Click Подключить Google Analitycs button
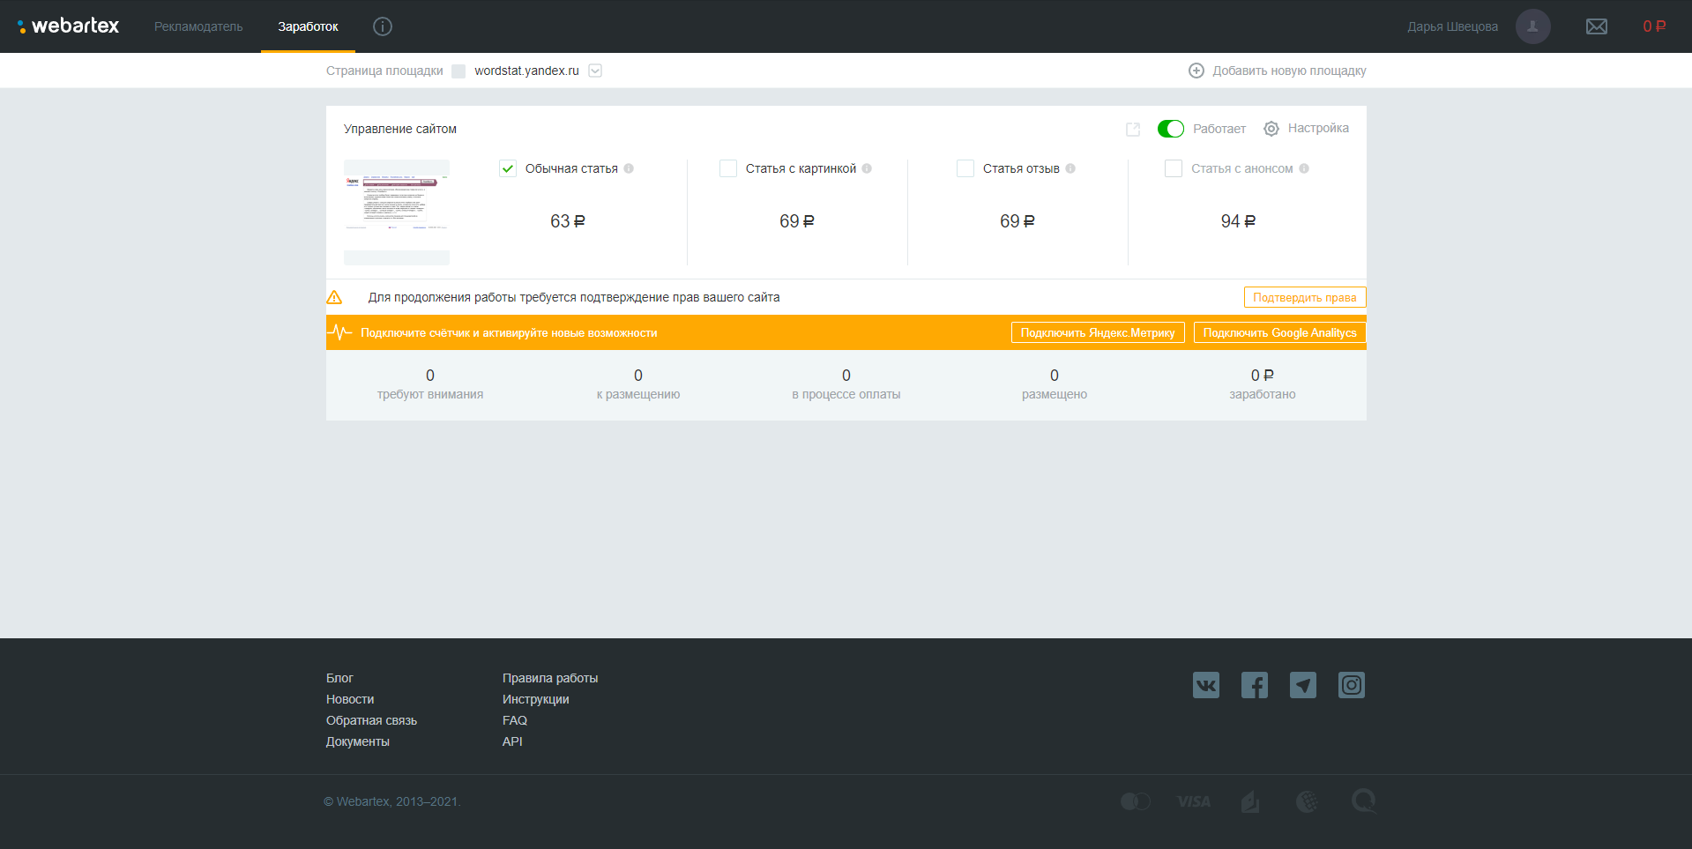 (x=1280, y=332)
